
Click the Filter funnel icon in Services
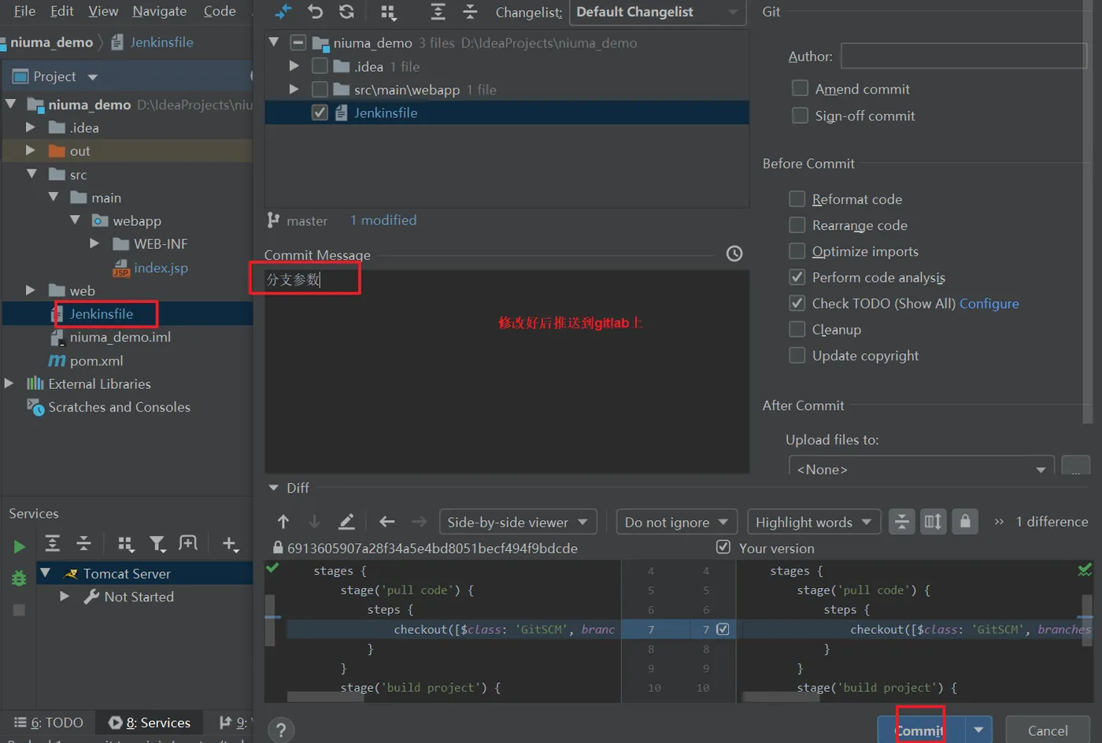click(157, 543)
